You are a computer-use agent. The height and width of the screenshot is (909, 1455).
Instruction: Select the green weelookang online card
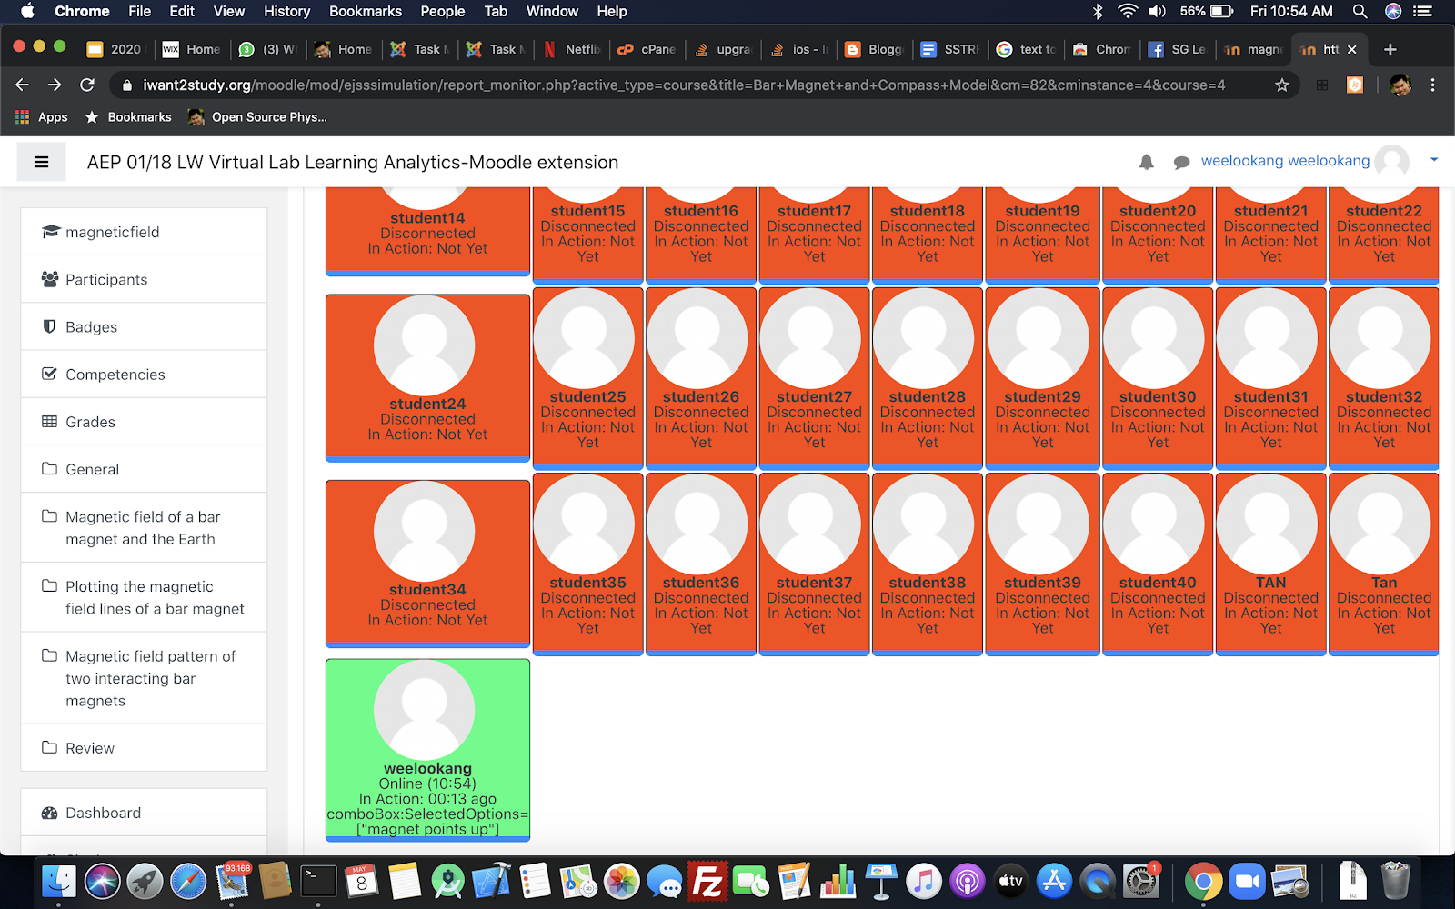pyautogui.click(x=427, y=750)
